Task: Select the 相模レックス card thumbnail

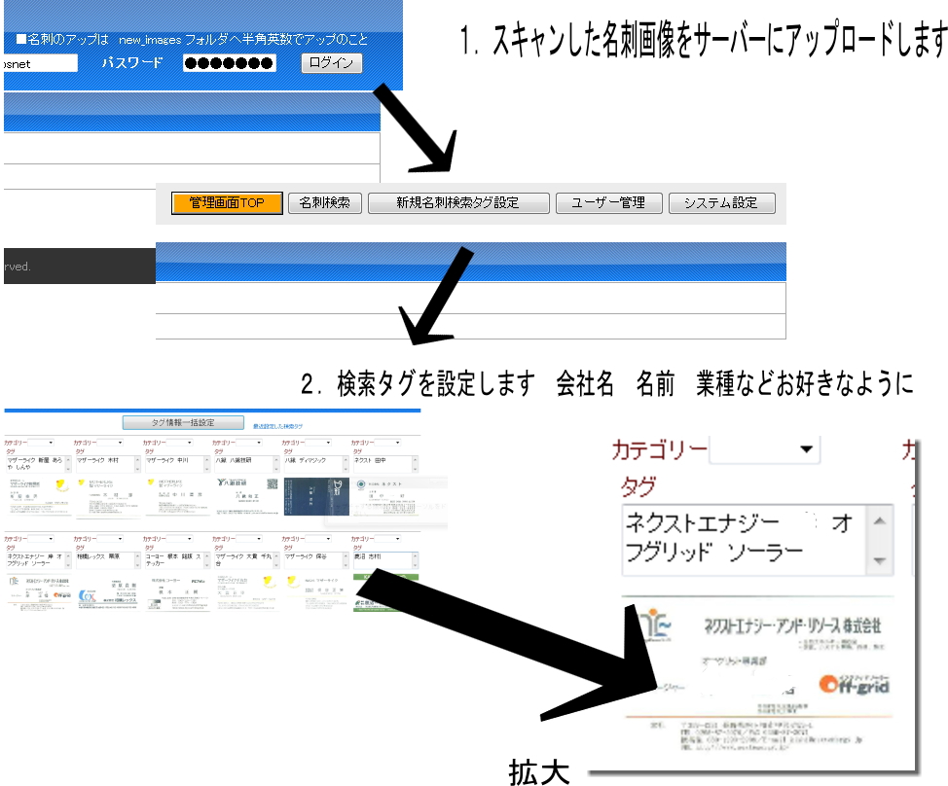Action: pyautogui.click(x=108, y=592)
